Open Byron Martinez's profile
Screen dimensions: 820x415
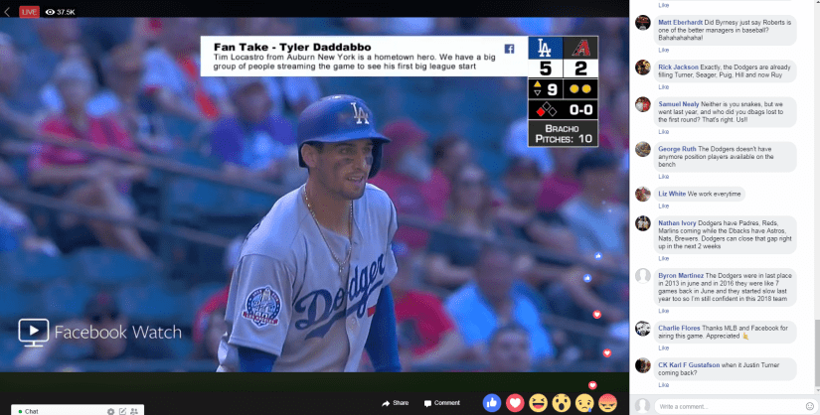click(x=681, y=275)
